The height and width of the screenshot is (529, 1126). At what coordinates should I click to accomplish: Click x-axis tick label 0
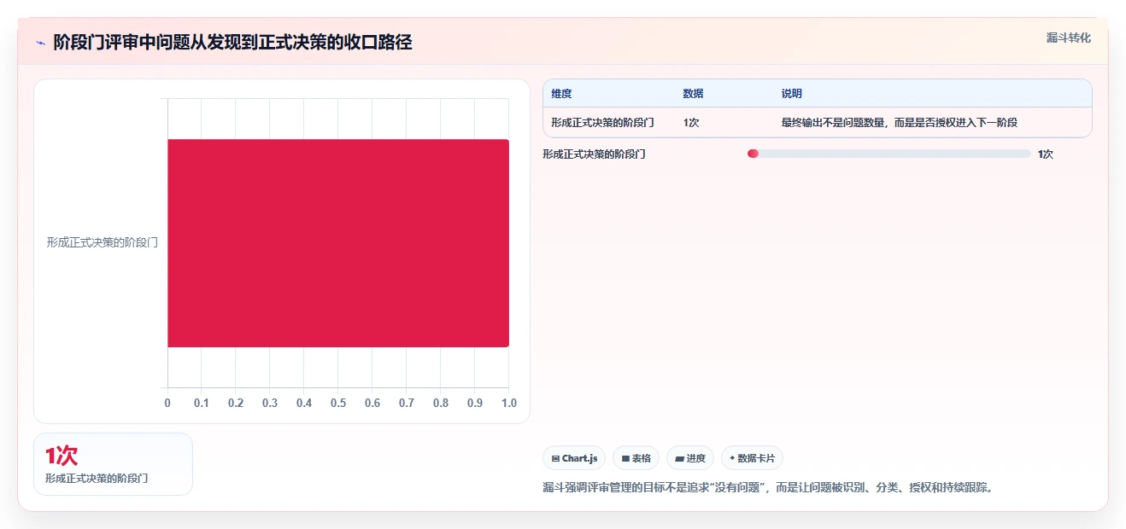click(167, 403)
